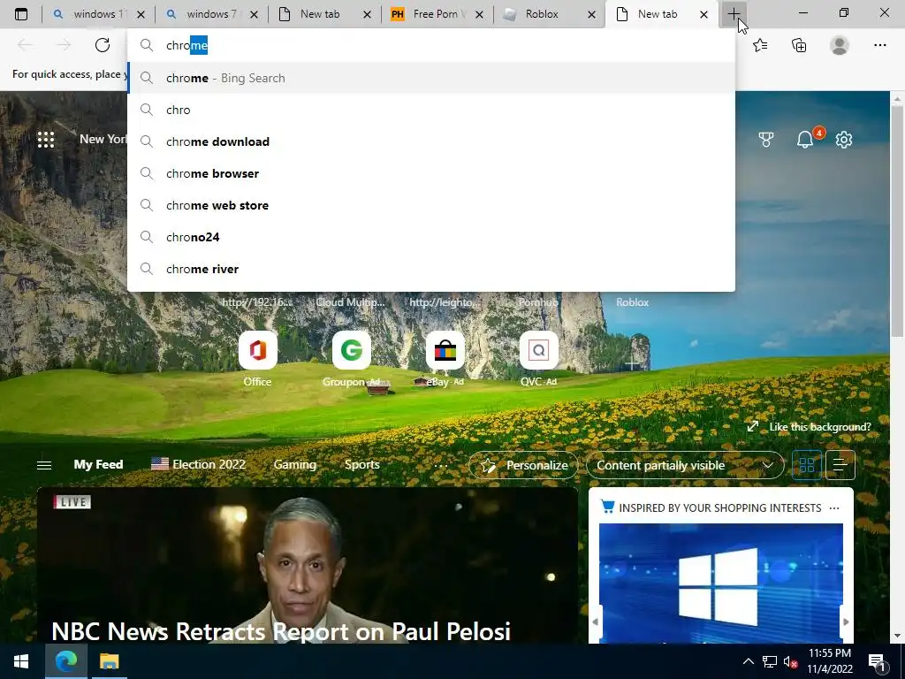This screenshot has height=679, width=905.
Task: Click the muted volume tray icon
Action: coord(790,661)
